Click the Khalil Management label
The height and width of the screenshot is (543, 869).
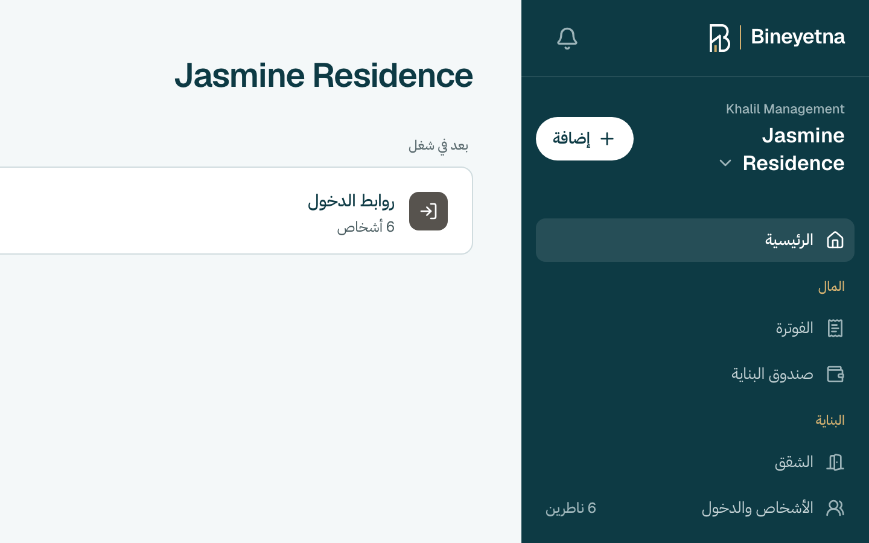785,109
